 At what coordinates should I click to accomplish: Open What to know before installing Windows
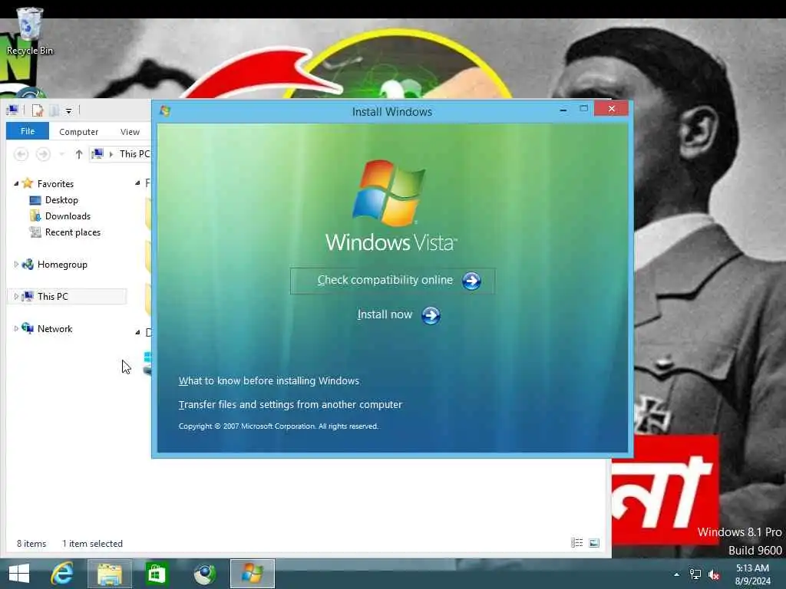point(269,380)
